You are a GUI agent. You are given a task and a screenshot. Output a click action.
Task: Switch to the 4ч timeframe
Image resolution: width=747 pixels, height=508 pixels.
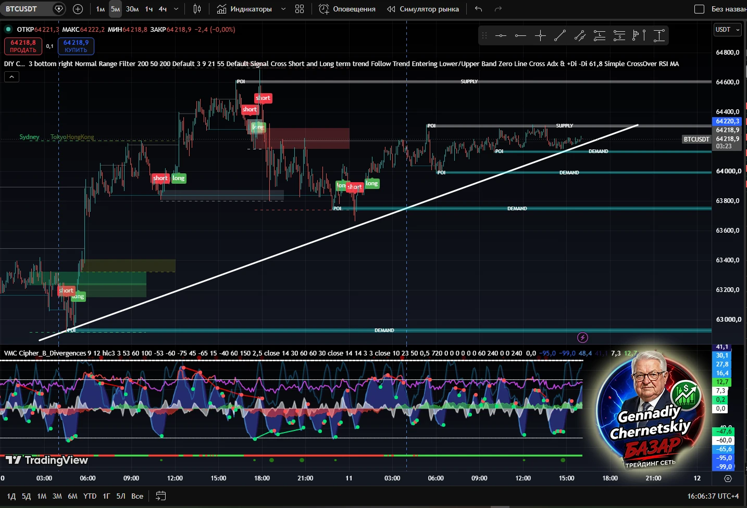click(x=163, y=9)
